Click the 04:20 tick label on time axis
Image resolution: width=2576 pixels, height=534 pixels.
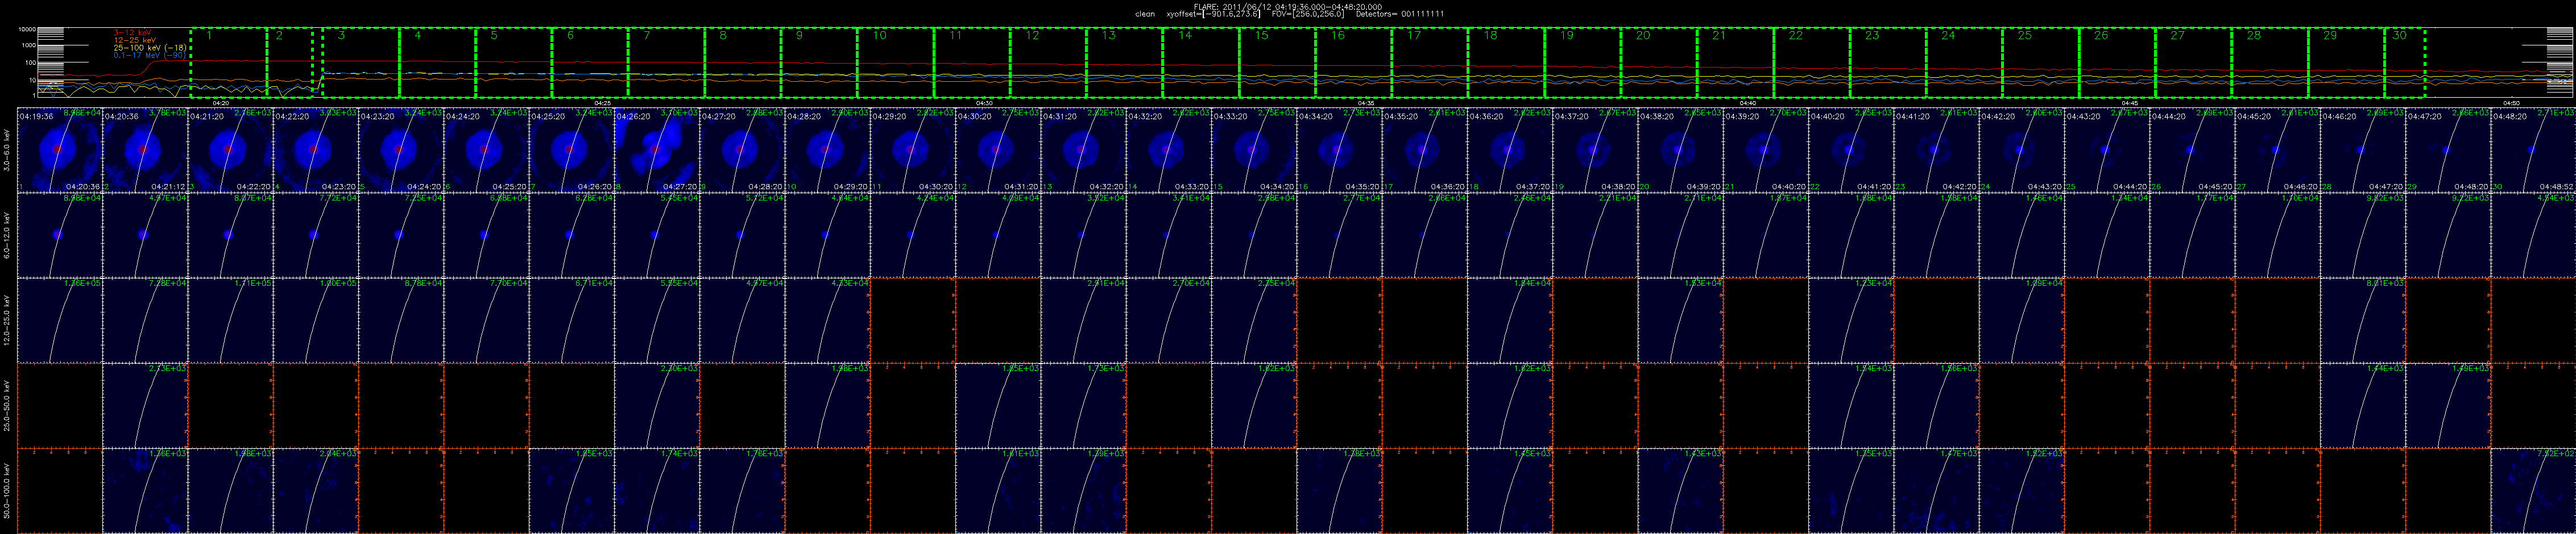[x=221, y=102]
